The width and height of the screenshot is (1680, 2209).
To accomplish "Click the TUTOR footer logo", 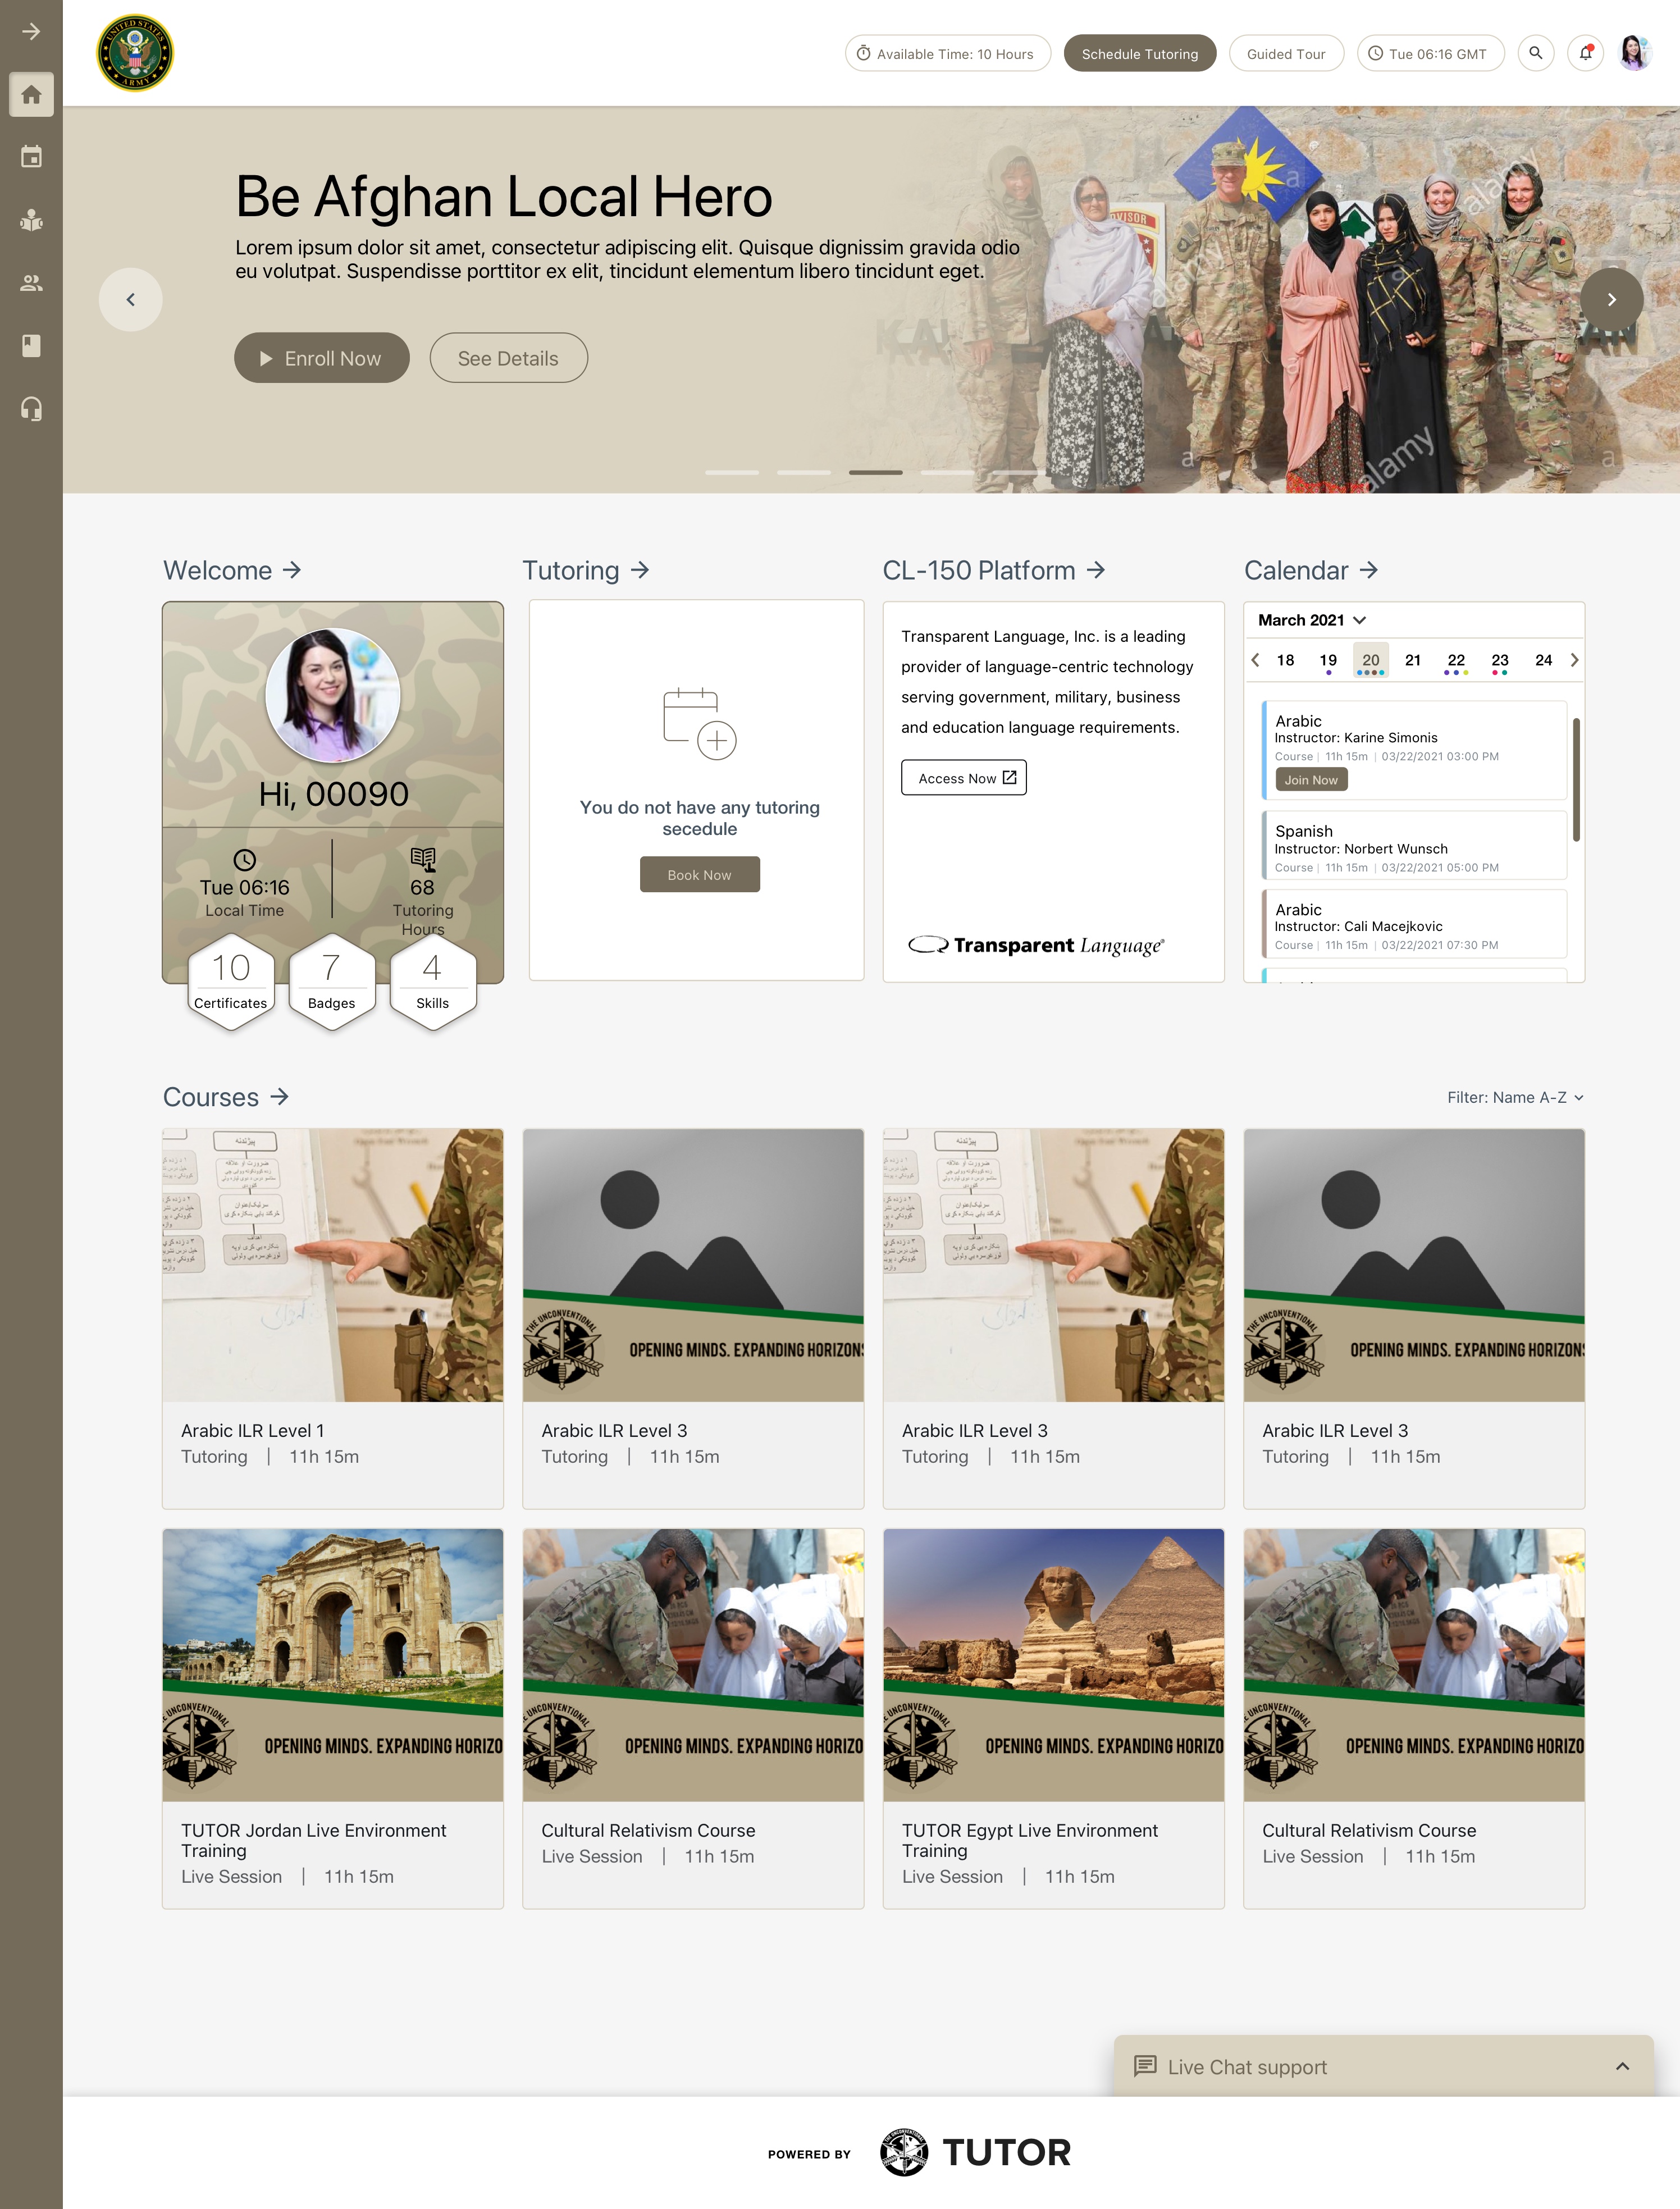I will pos(975,2153).
